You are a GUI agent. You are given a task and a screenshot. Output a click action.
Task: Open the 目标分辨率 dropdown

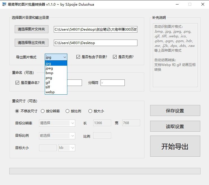57,123
